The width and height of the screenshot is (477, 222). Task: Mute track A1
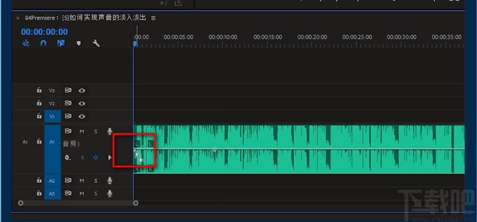click(x=82, y=131)
